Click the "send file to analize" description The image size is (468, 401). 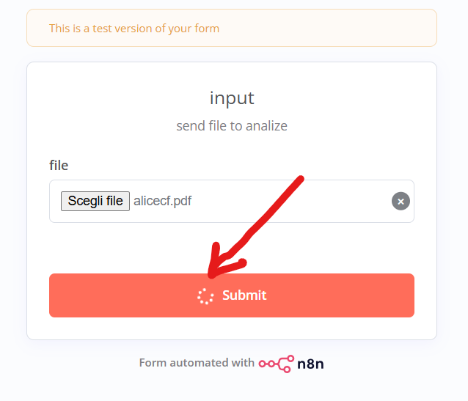click(x=232, y=125)
